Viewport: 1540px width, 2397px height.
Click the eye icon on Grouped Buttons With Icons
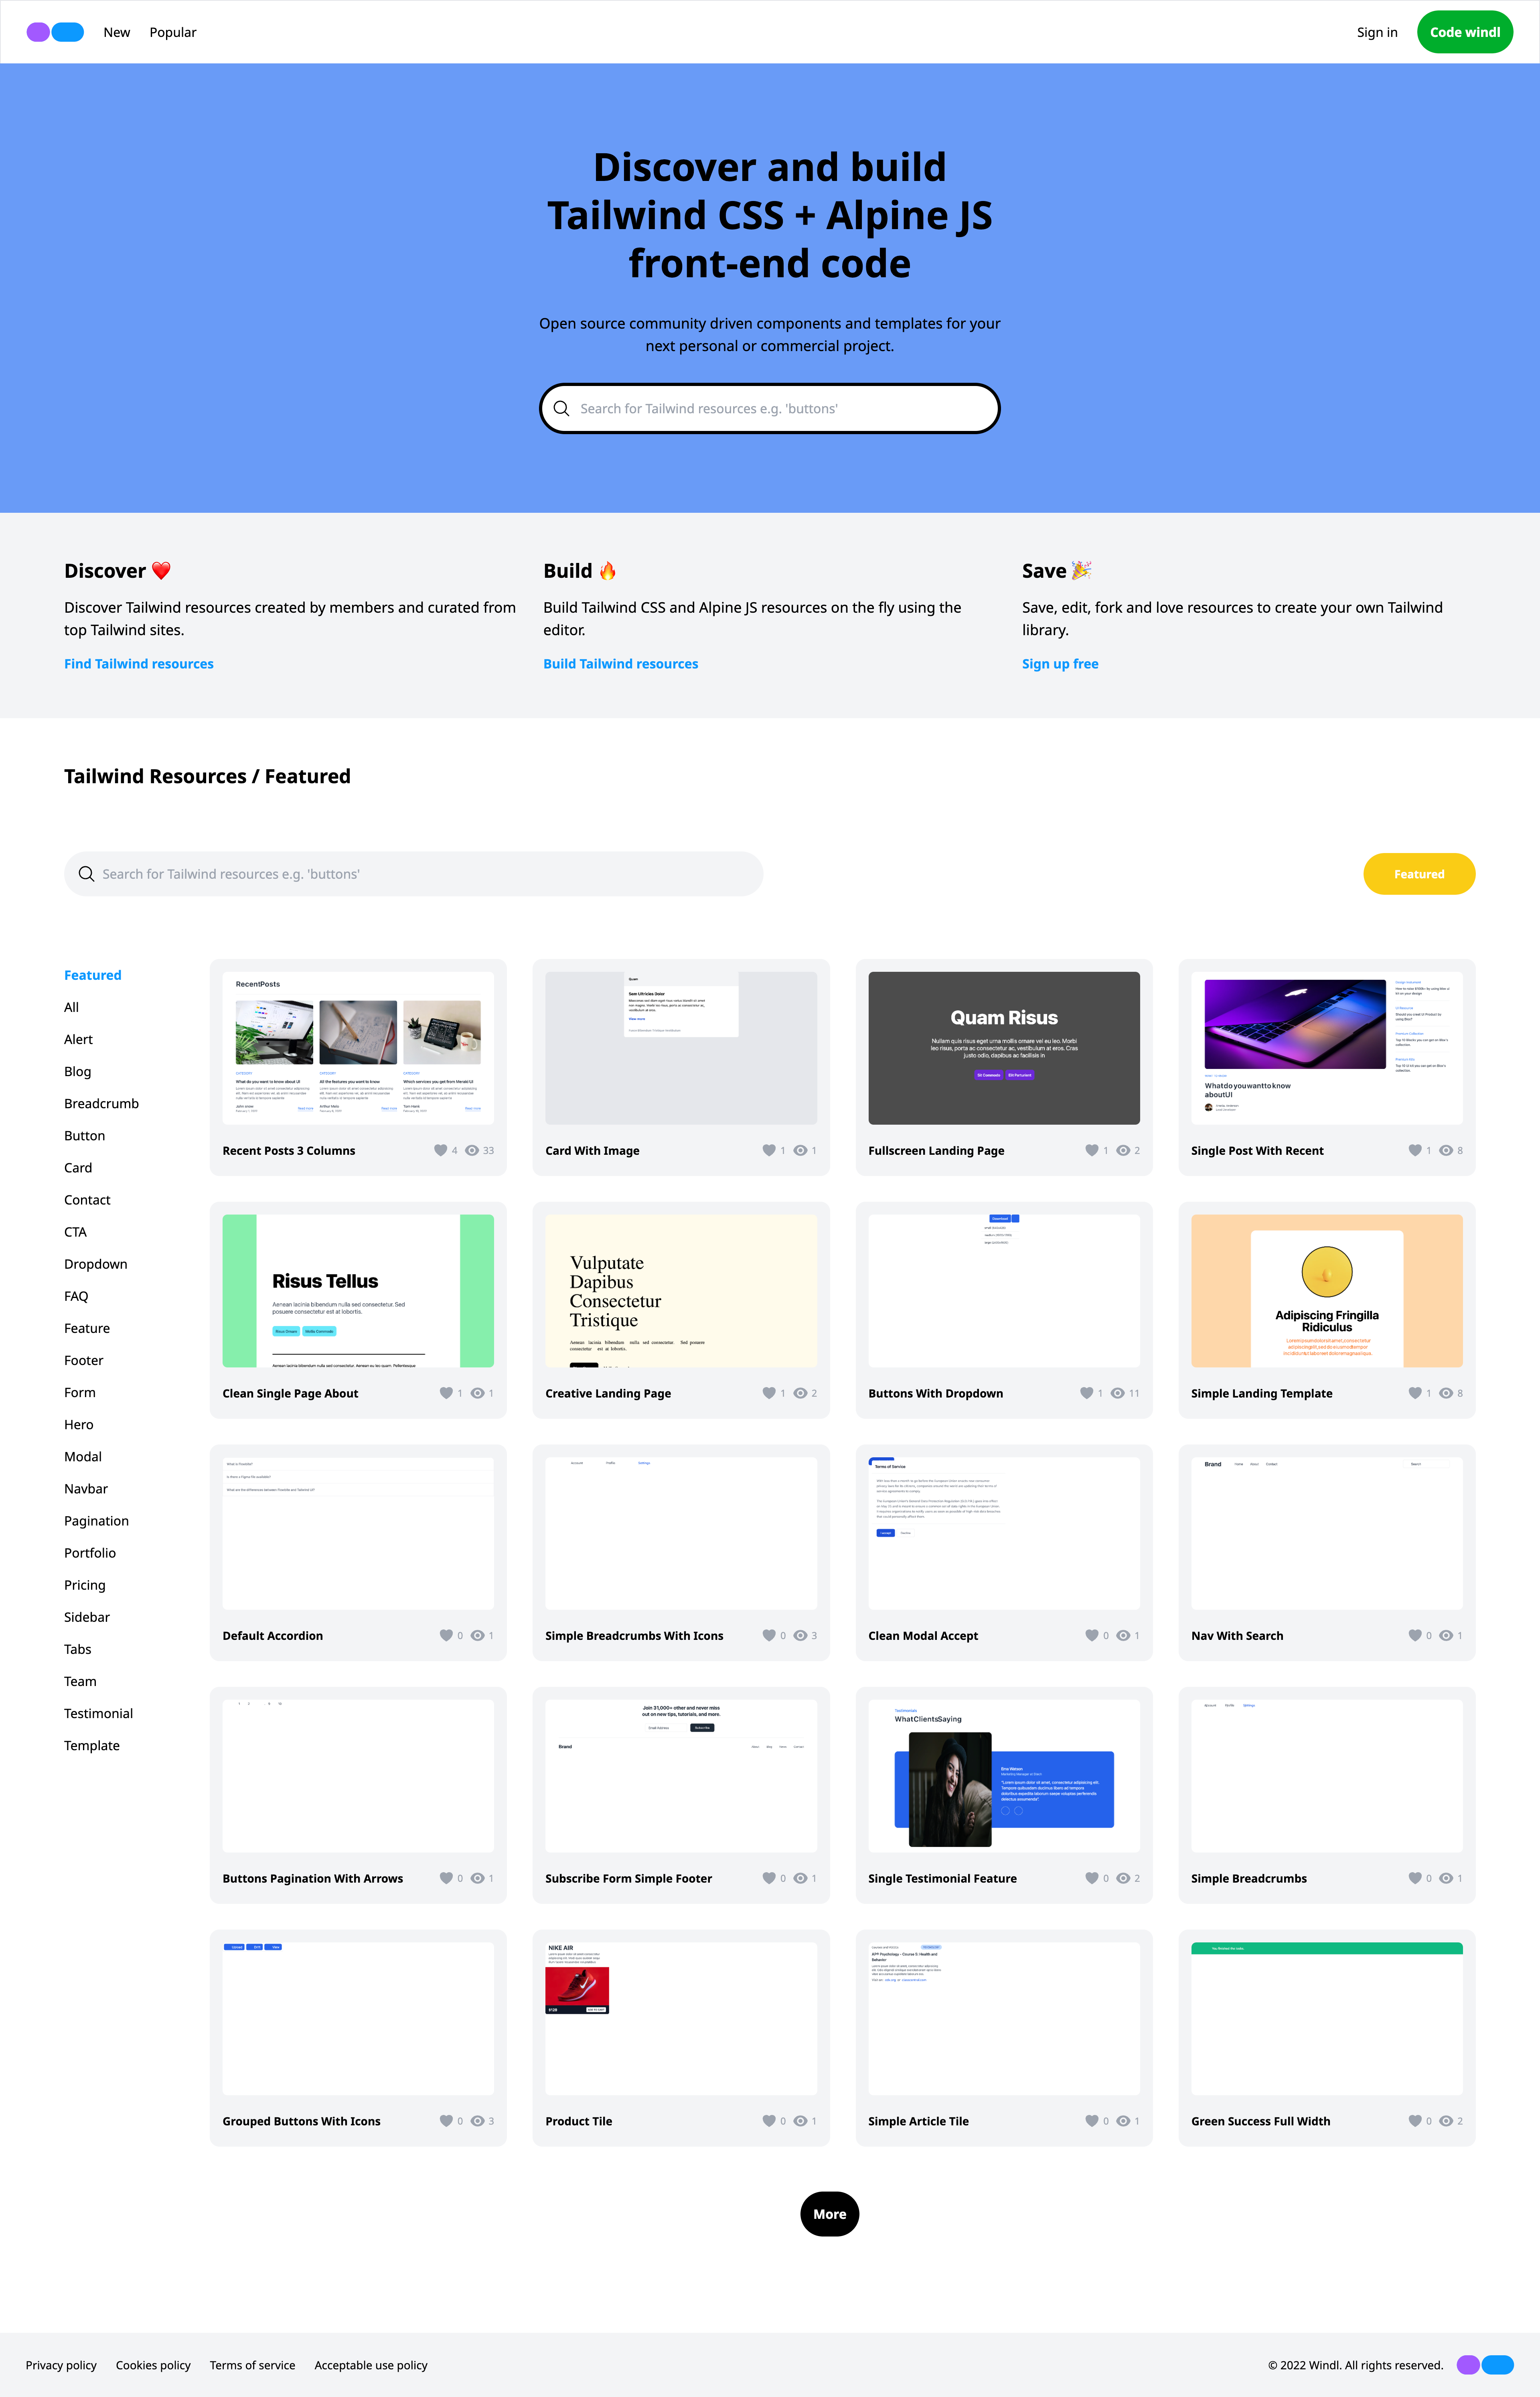[x=477, y=2121]
